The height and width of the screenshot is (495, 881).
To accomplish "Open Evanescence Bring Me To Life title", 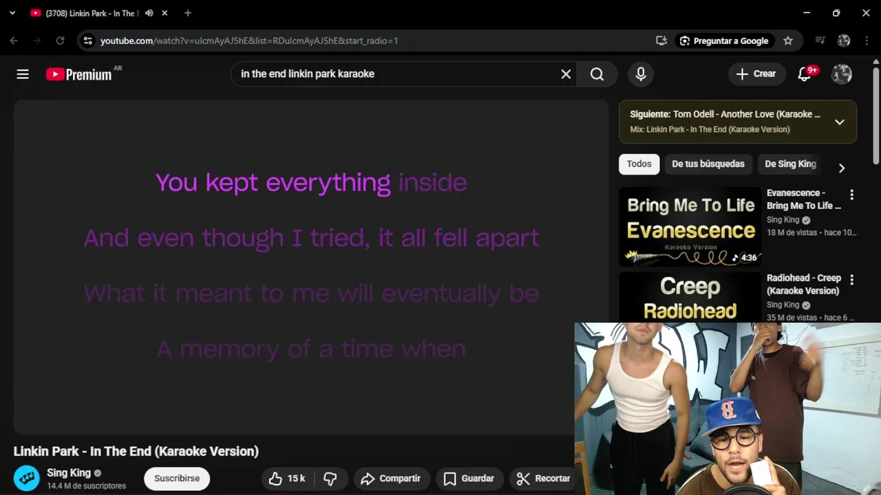I will click(x=804, y=199).
